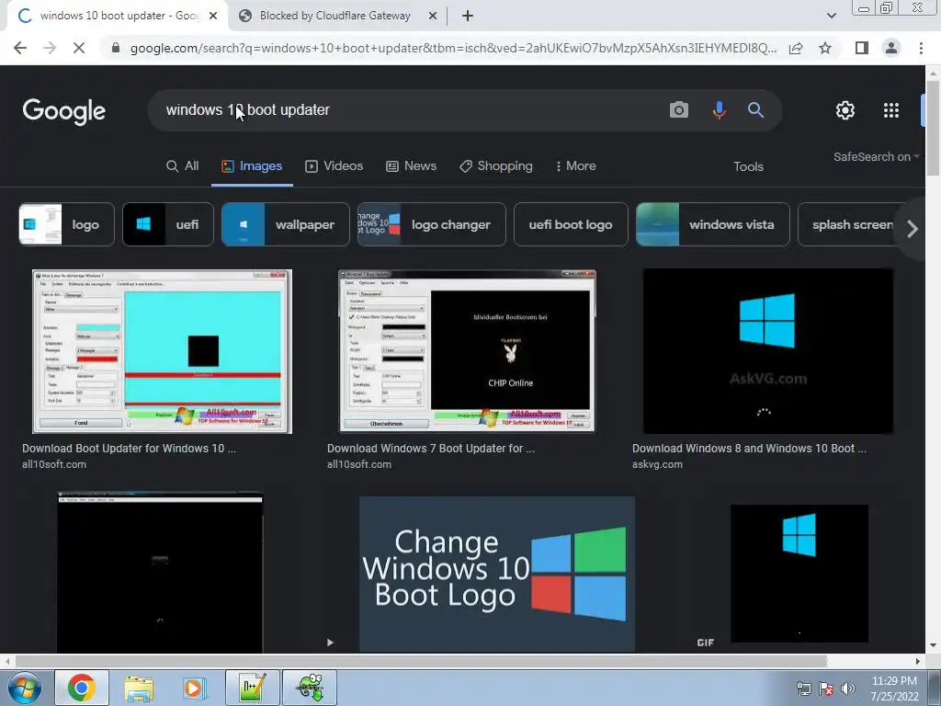Open the Change Windows 10 Boot Logo thumbnail
The image size is (941, 706).
(497, 574)
